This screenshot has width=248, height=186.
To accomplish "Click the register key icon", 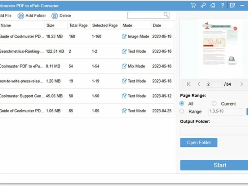I will 203,6.
